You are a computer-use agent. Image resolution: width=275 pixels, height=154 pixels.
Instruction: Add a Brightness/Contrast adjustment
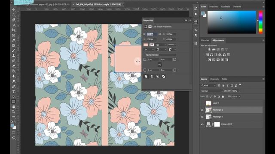(x=209, y=50)
